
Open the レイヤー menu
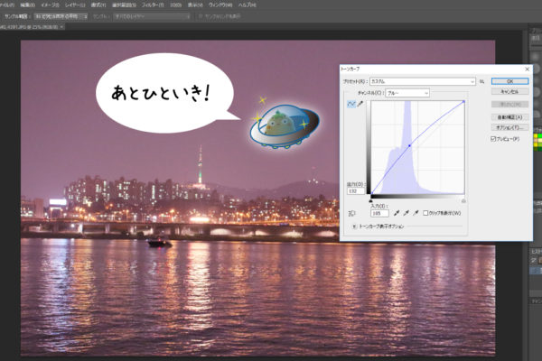[x=72, y=5]
